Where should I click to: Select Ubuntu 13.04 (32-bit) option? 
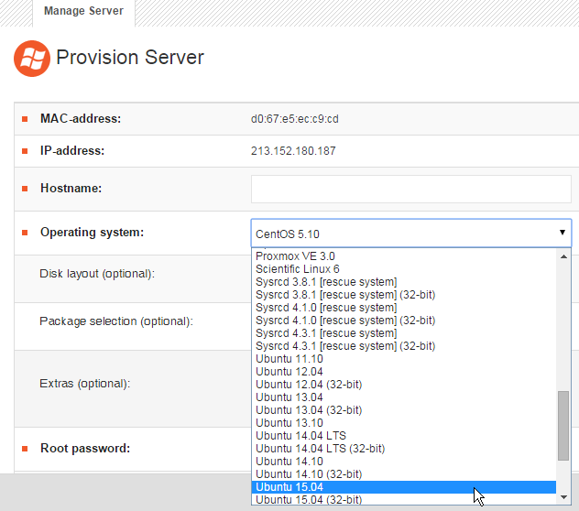[x=404, y=410]
